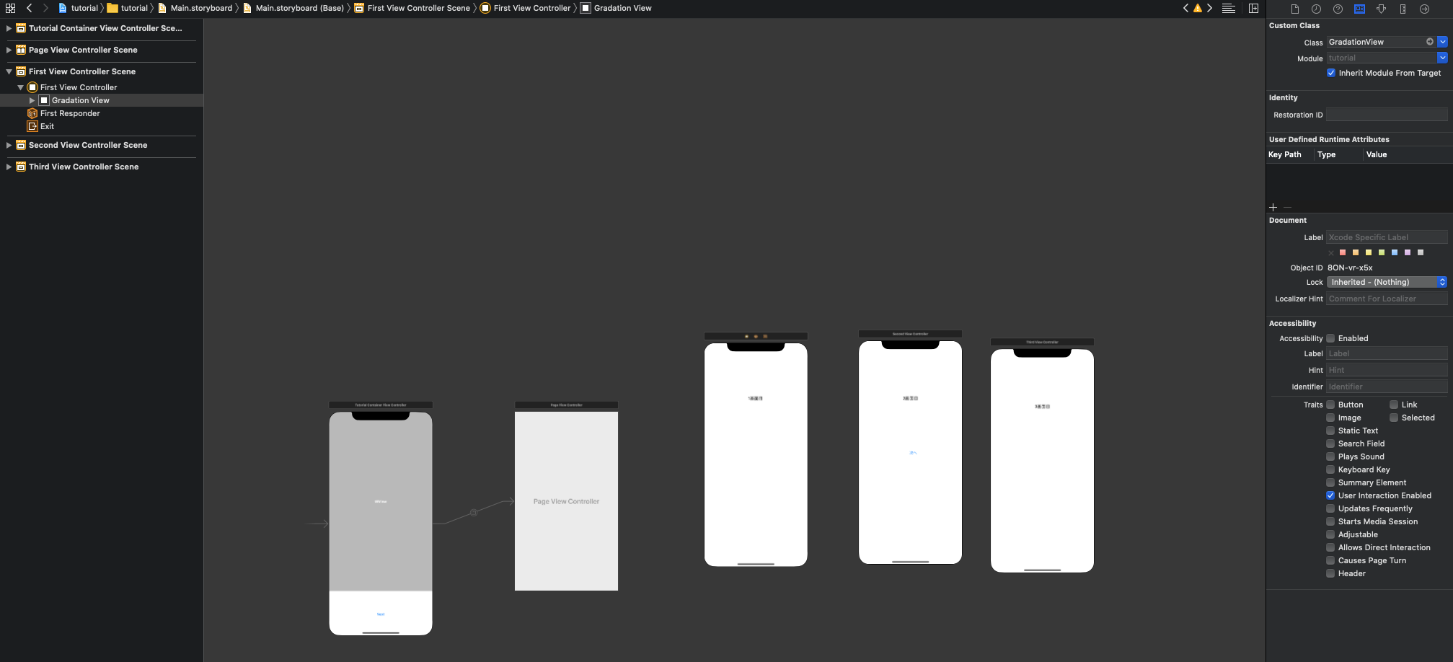This screenshot has height=662, width=1453.
Task: Click the Restoration ID field
Action: pyautogui.click(x=1387, y=115)
